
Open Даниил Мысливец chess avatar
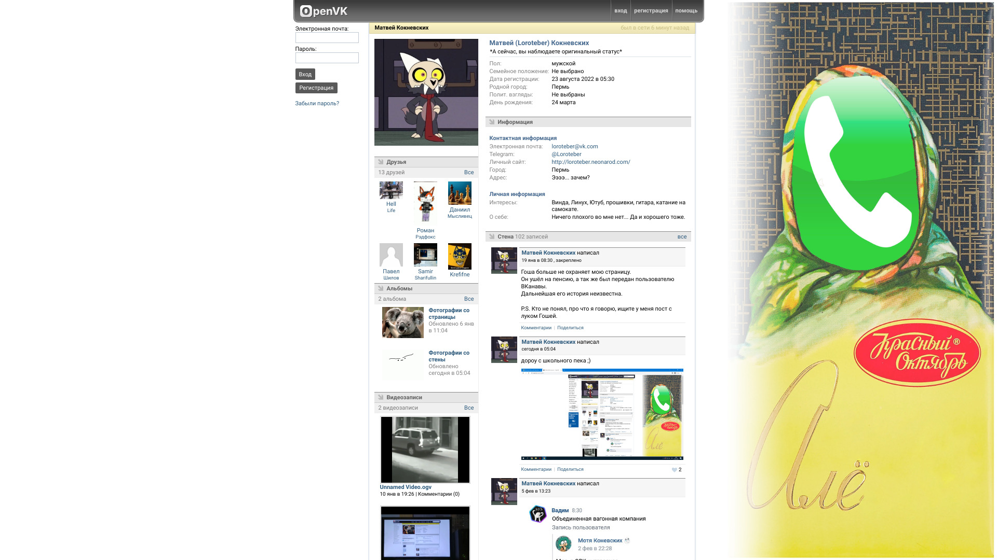[460, 193]
